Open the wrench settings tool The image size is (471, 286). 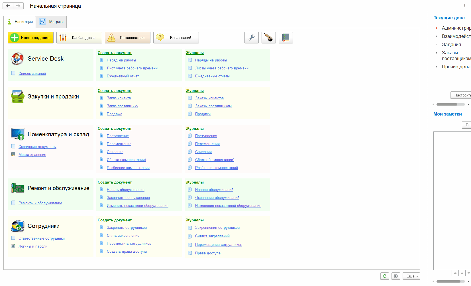point(251,38)
